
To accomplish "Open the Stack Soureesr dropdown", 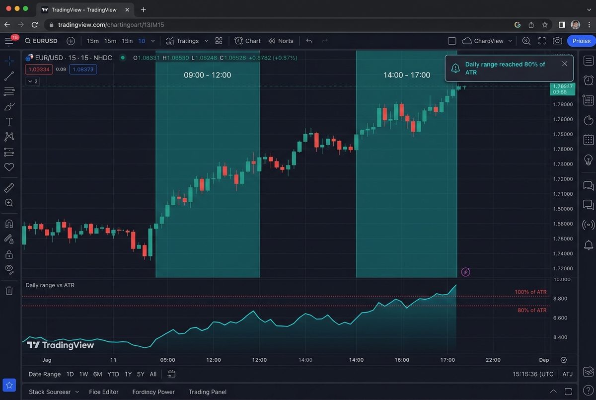I will tap(54, 392).
